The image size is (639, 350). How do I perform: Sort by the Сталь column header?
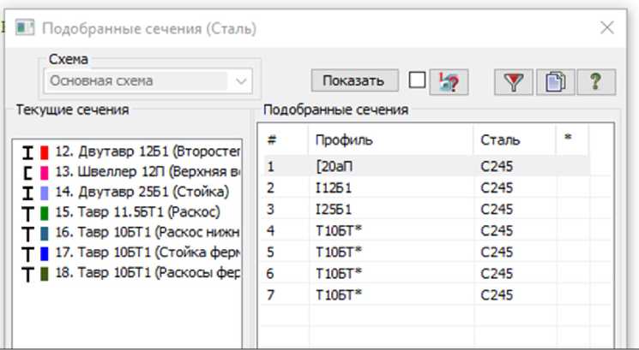(499, 139)
